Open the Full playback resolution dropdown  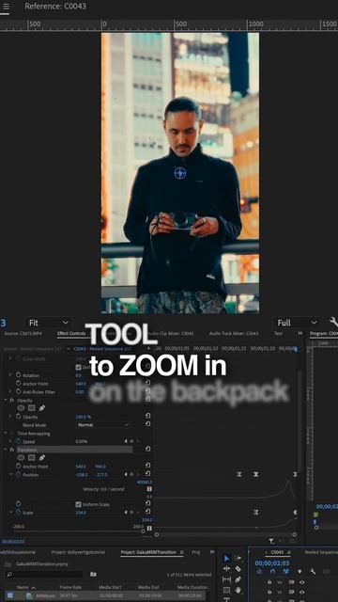[x=297, y=323]
